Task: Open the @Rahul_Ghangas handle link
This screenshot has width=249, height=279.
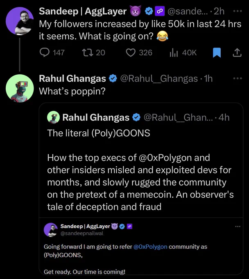Action: pyautogui.click(x=159, y=78)
